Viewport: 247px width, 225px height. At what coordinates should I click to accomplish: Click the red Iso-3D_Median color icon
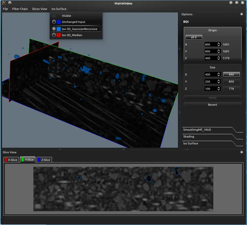[x=59, y=35]
